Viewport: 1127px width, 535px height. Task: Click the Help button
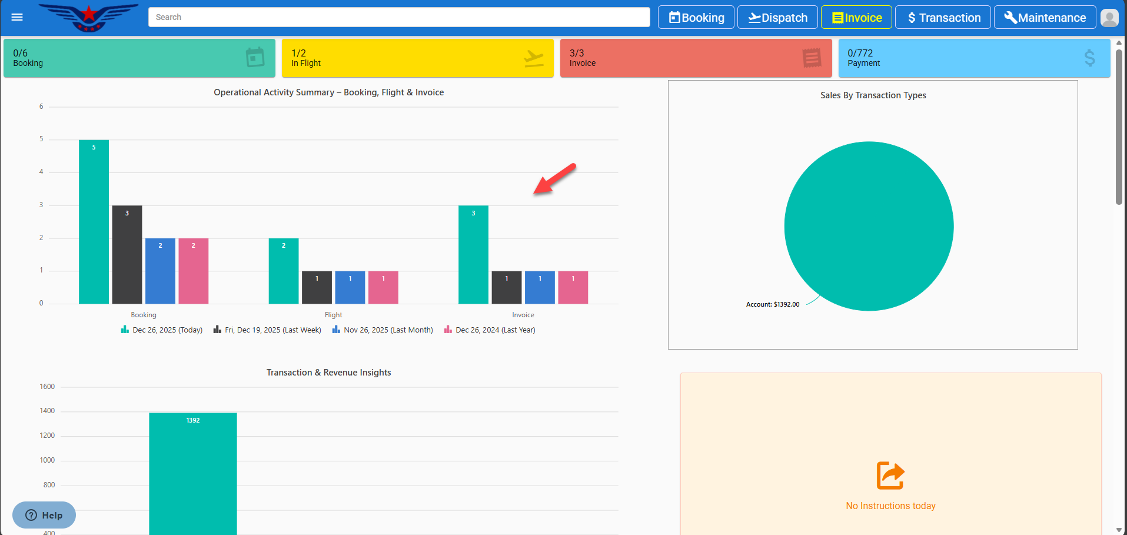click(x=44, y=515)
